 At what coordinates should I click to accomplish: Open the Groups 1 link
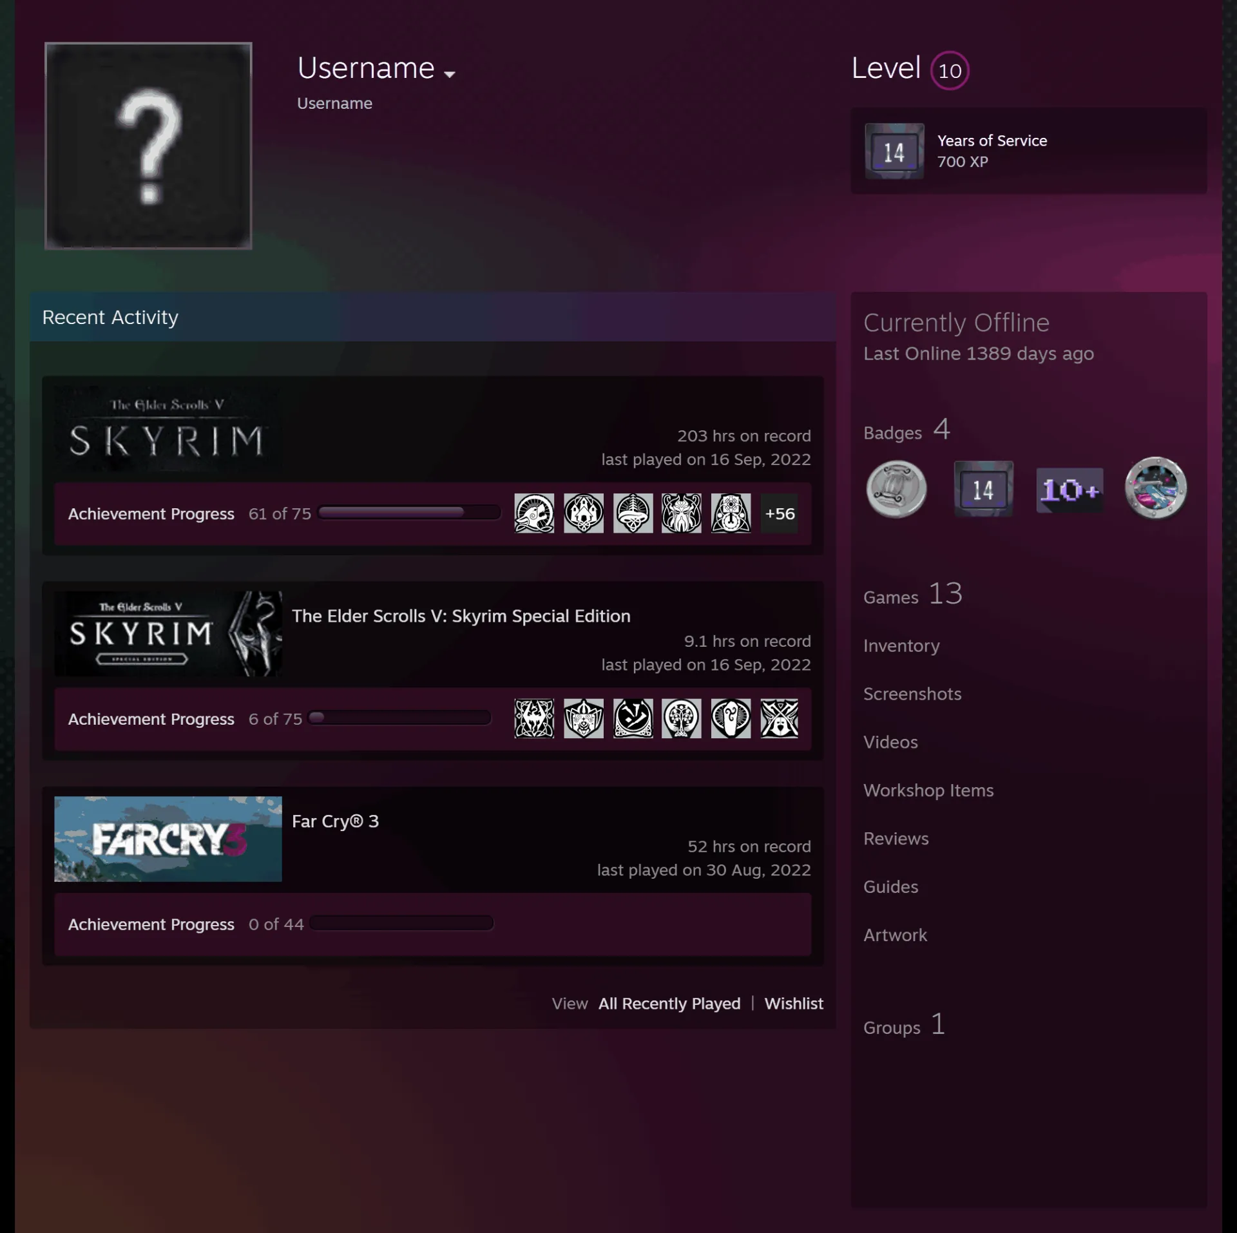(905, 1024)
